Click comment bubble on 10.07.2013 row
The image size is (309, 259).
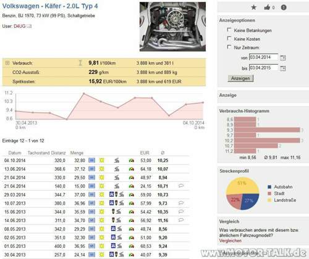pos(181,203)
